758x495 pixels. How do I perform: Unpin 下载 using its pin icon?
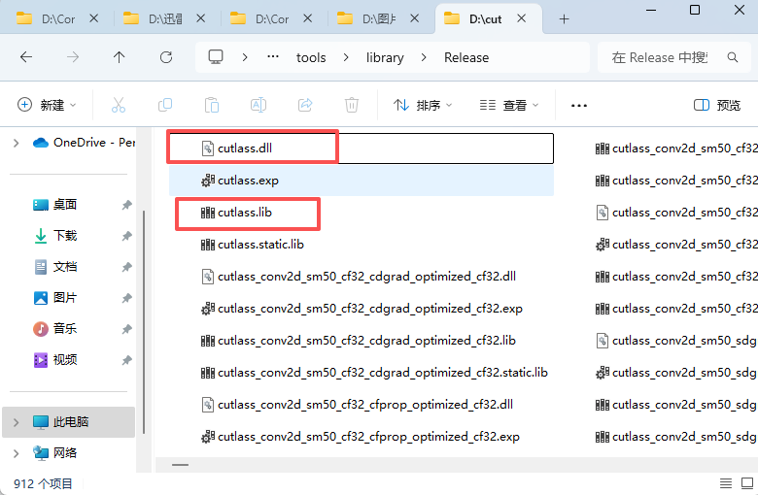click(x=126, y=236)
